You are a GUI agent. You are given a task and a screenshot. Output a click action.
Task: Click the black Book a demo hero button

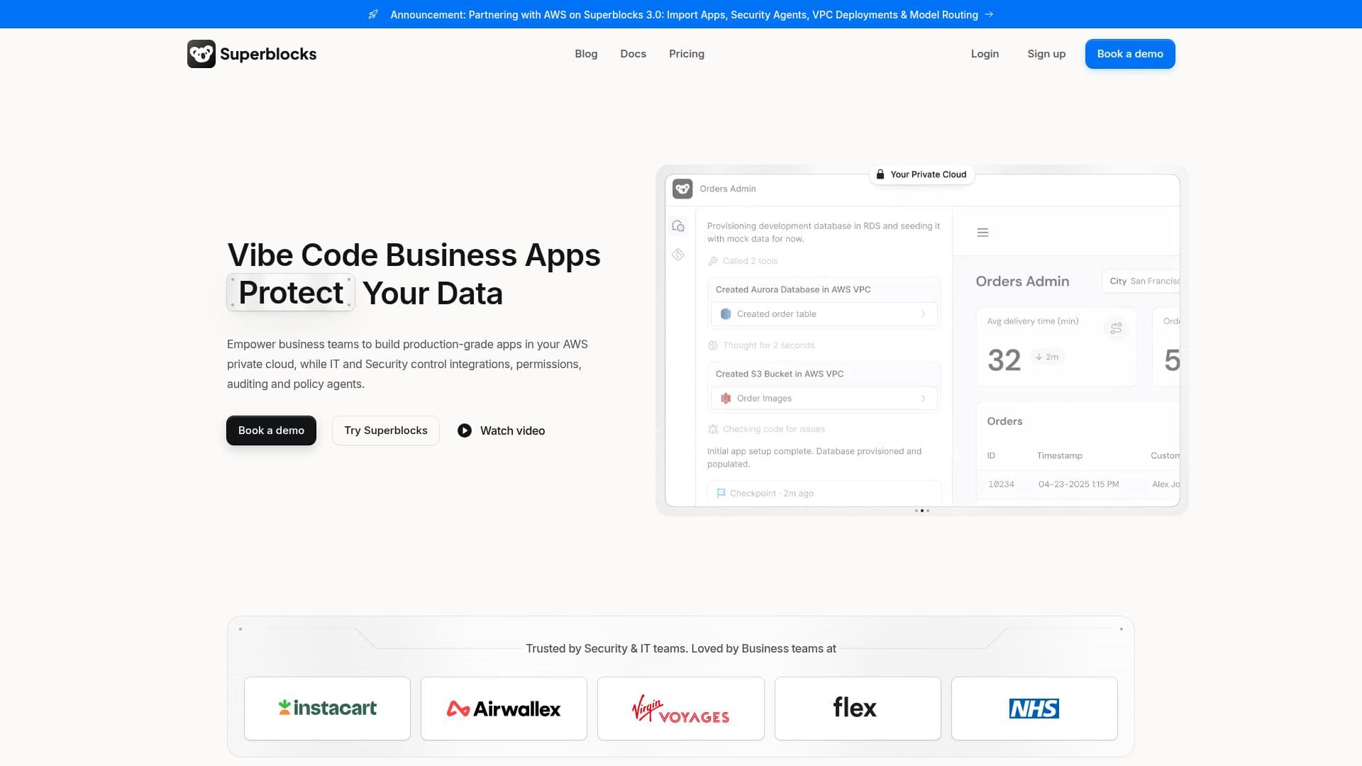(271, 431)
